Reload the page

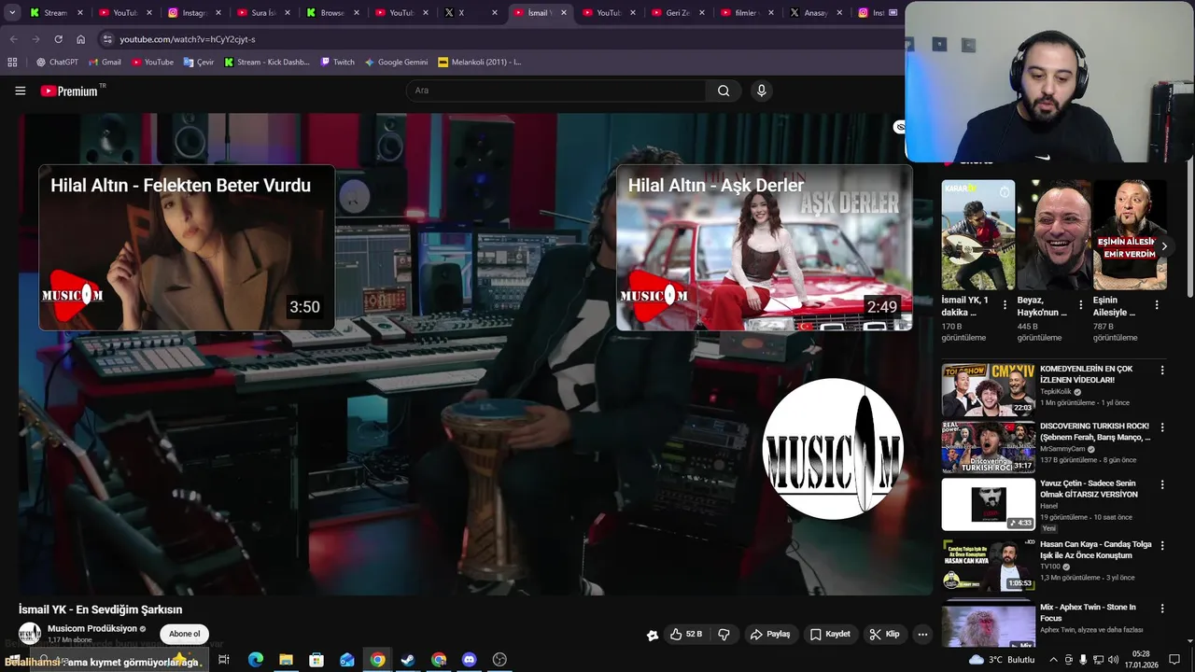[58, 39]
